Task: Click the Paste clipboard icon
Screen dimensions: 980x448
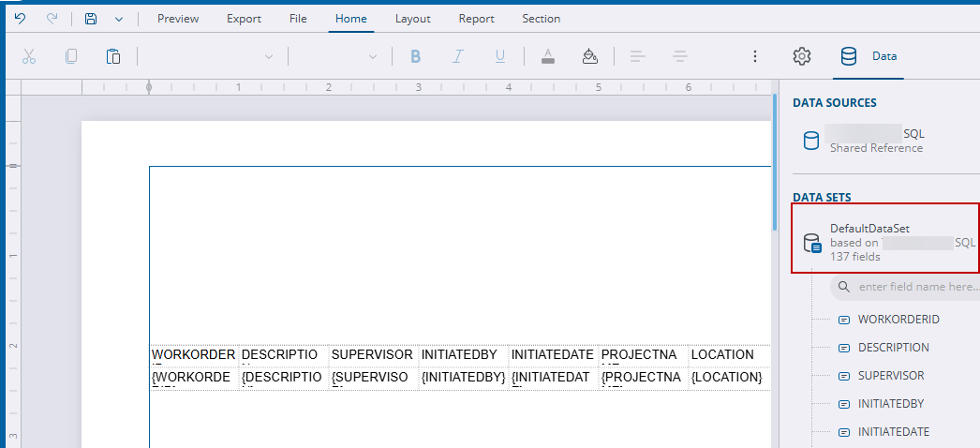Action: click(x=113, y=56)
